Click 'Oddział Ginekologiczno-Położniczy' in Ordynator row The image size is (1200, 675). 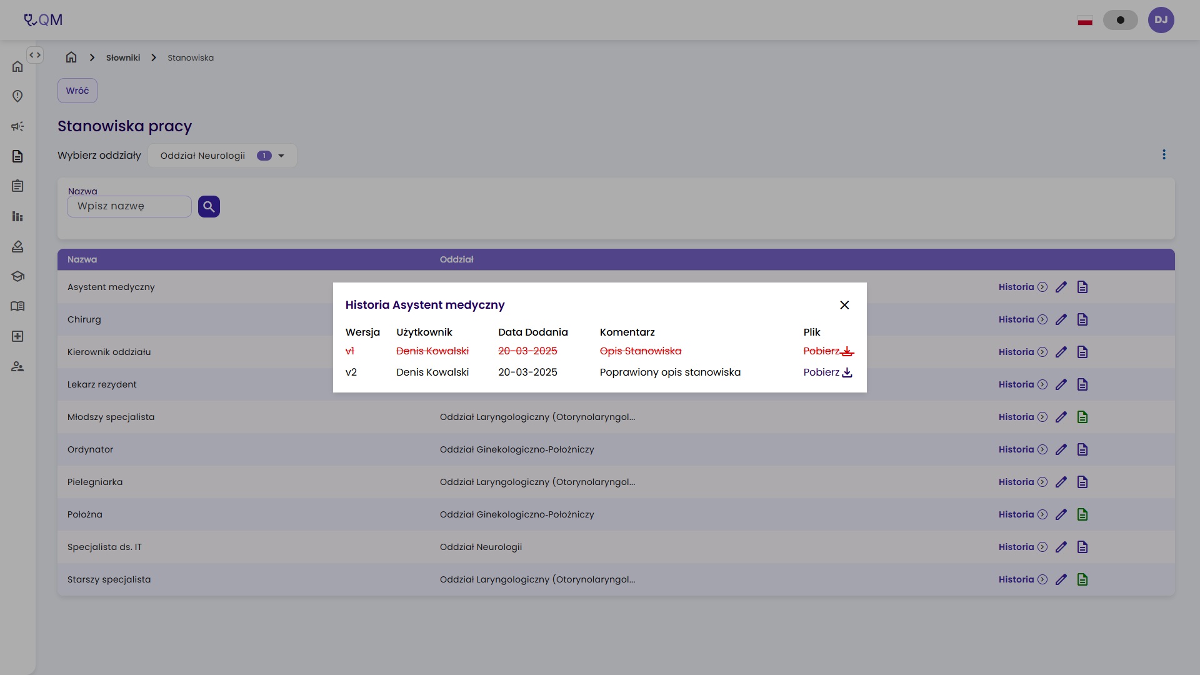517,449
